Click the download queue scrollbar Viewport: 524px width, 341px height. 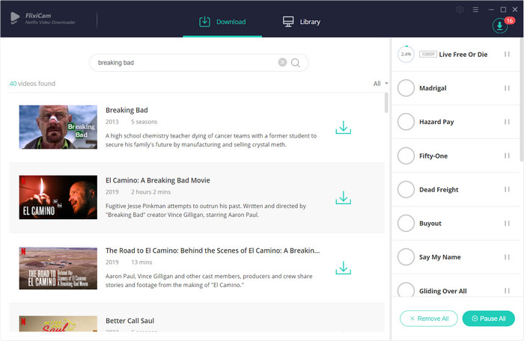tap(522, 100)
